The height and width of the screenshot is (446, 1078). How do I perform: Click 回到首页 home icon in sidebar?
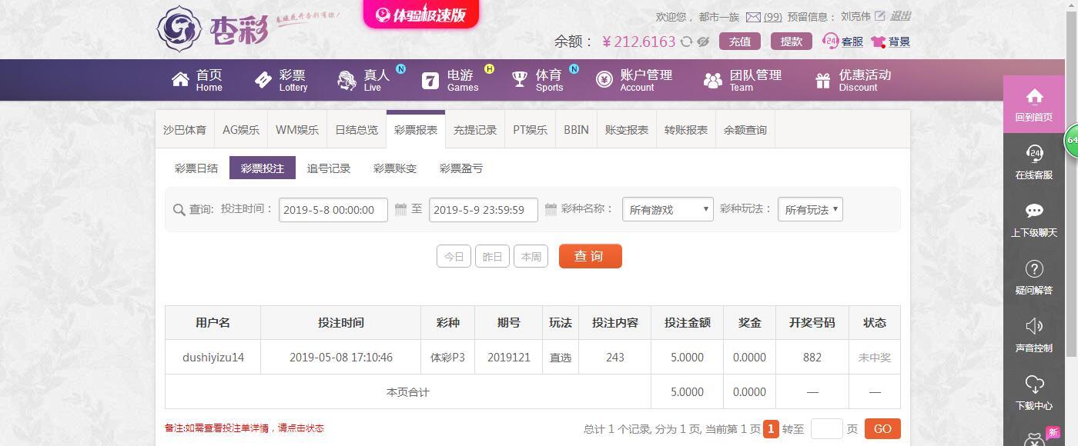1034,97
